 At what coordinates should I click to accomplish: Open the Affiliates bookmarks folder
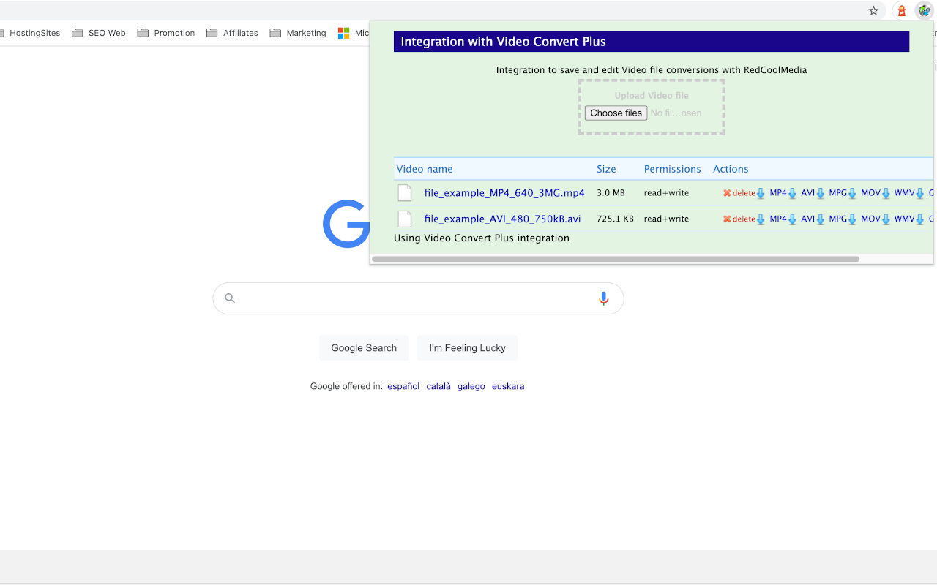coord(232,33)
